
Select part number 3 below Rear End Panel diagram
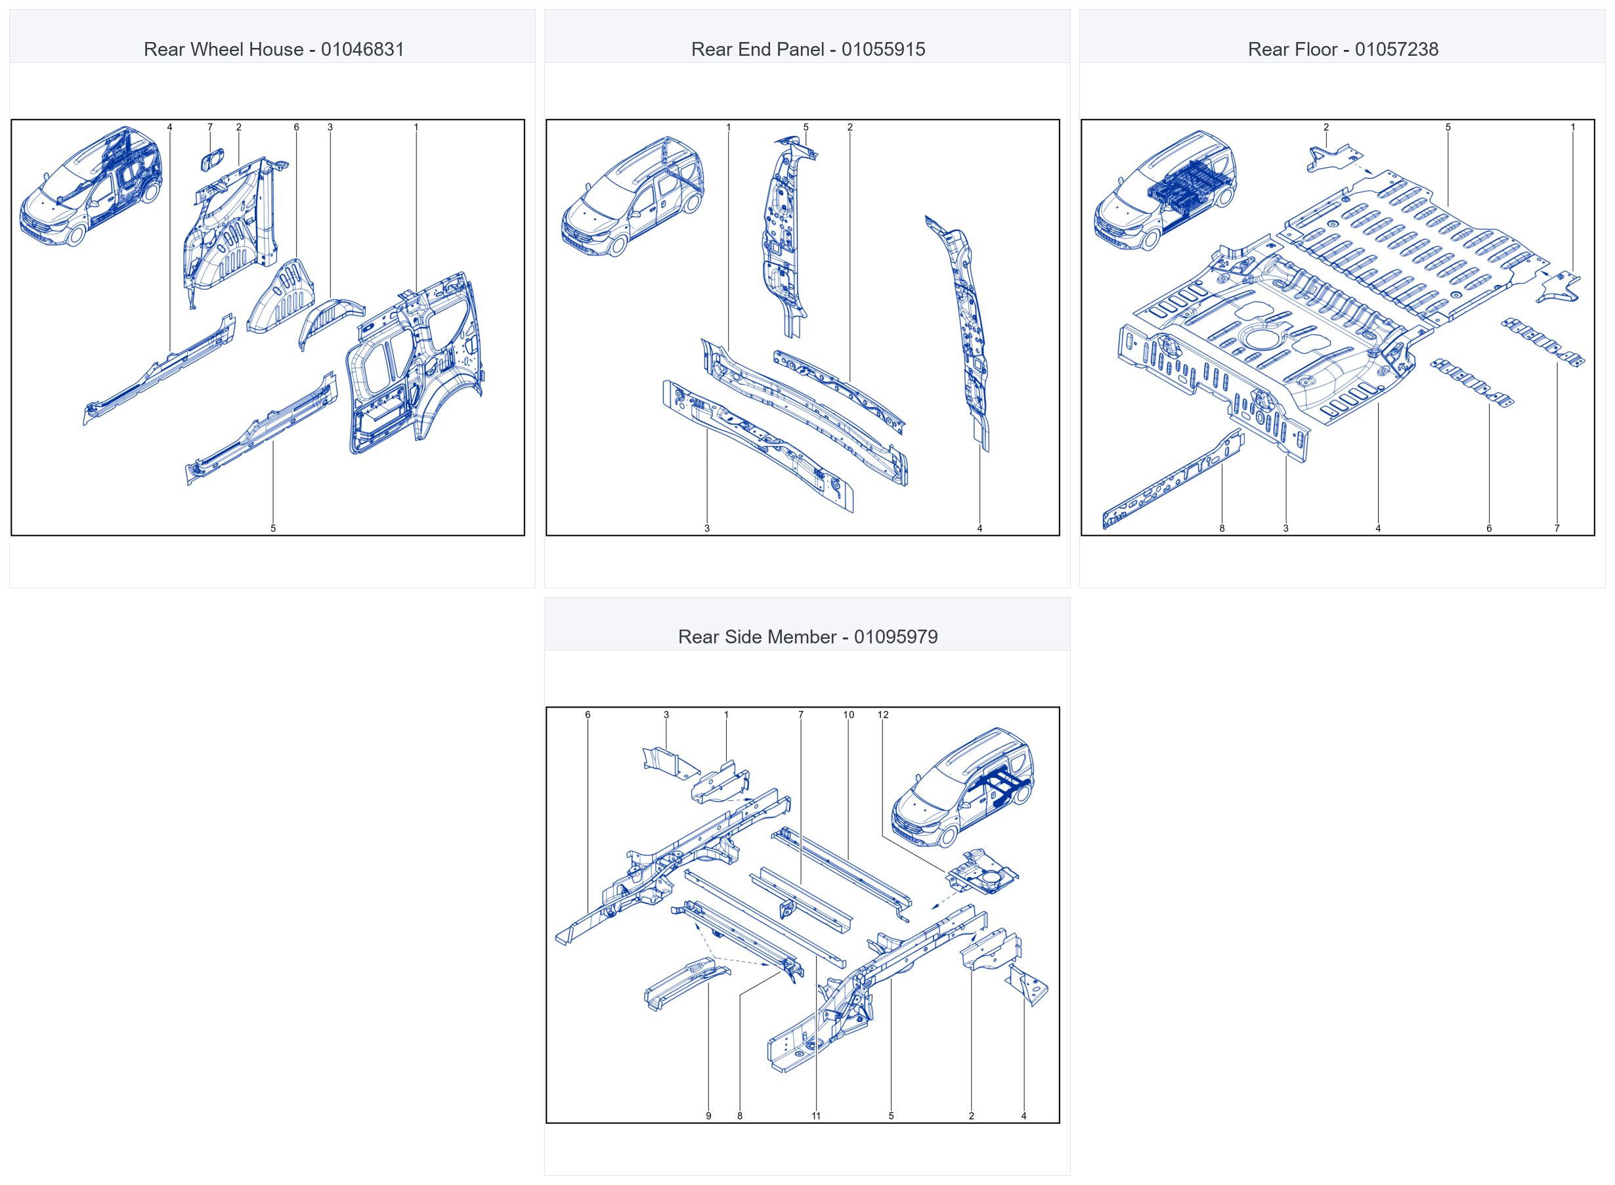coord(707,528)
